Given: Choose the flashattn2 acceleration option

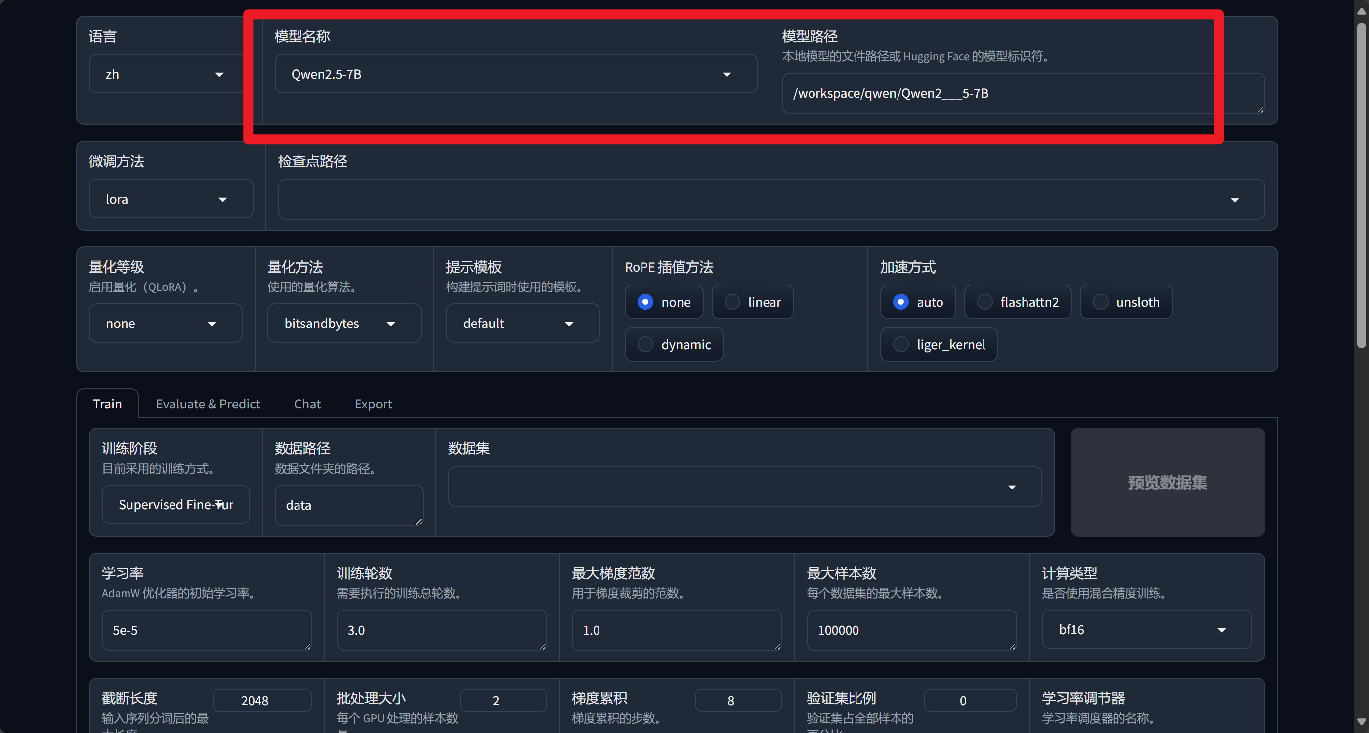Looking at the screenshot, I should click(985, 302).
